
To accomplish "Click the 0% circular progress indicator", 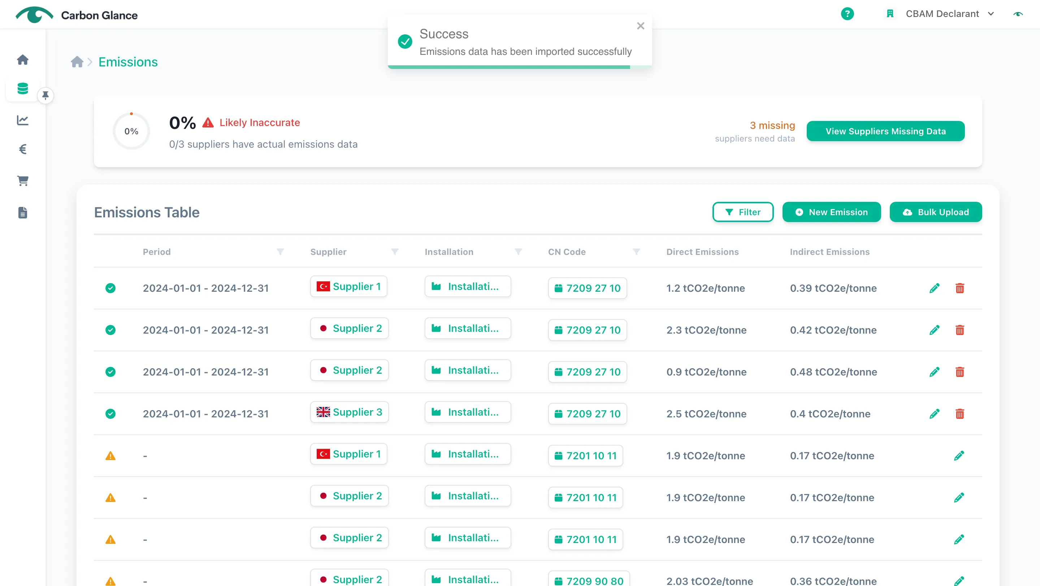I will tap(131, 131).
